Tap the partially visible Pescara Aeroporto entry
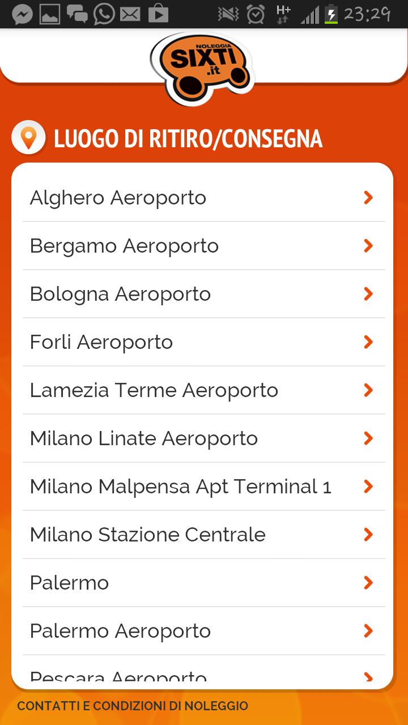Viewport: 408px width, 725px height. 118,676
